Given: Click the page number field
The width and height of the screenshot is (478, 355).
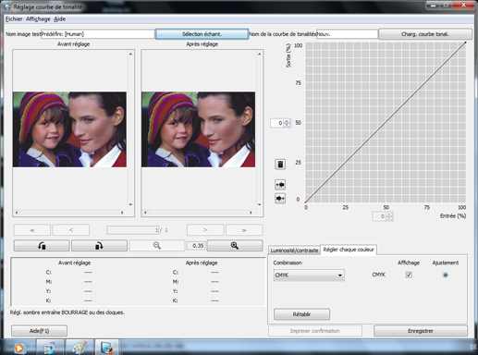Looking at the screenshot, I should tap(133, 230).
